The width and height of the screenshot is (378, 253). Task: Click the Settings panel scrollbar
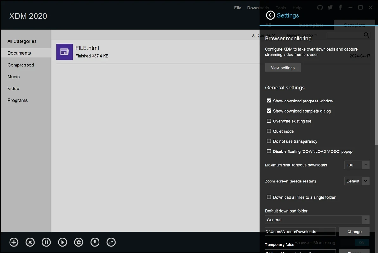[376, 85]
